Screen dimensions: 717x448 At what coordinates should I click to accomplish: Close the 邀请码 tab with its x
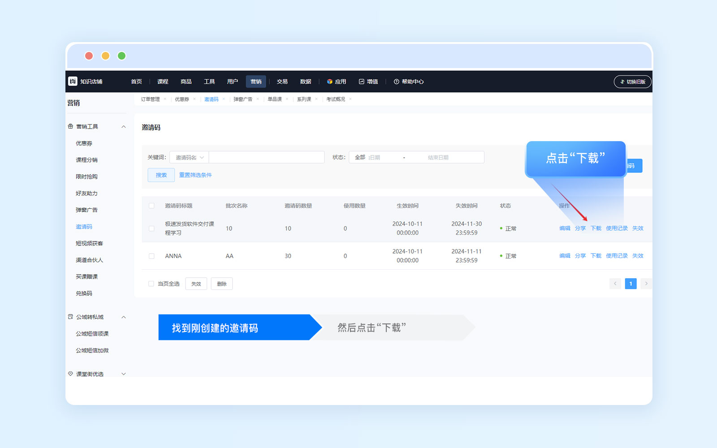pyautogui.click(x=224, y=99)
